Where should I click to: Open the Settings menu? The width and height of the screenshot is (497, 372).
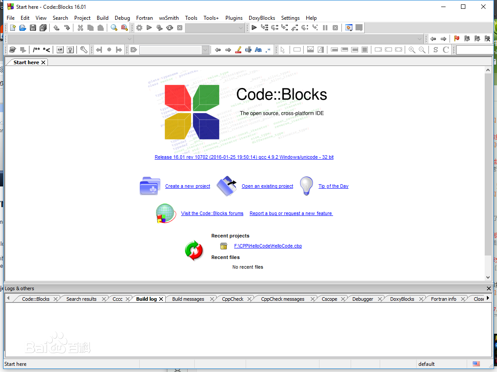tap(290, 18)
